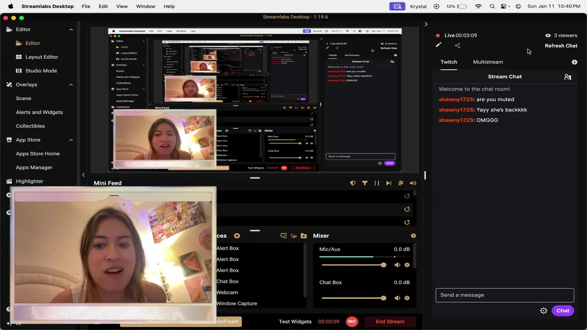Click the Send a message input
The image size is (587, 330).
pyautogui.click(x=504, y=295)
